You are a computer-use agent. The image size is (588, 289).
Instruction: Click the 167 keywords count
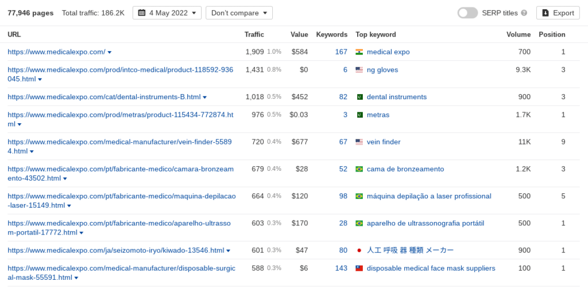[341, 52]
